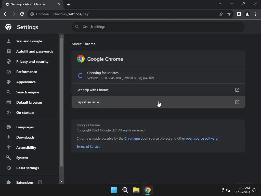Click the search magnifier icon in Search settings
Viewport: 261px width, 196px height.
(77, 27)
